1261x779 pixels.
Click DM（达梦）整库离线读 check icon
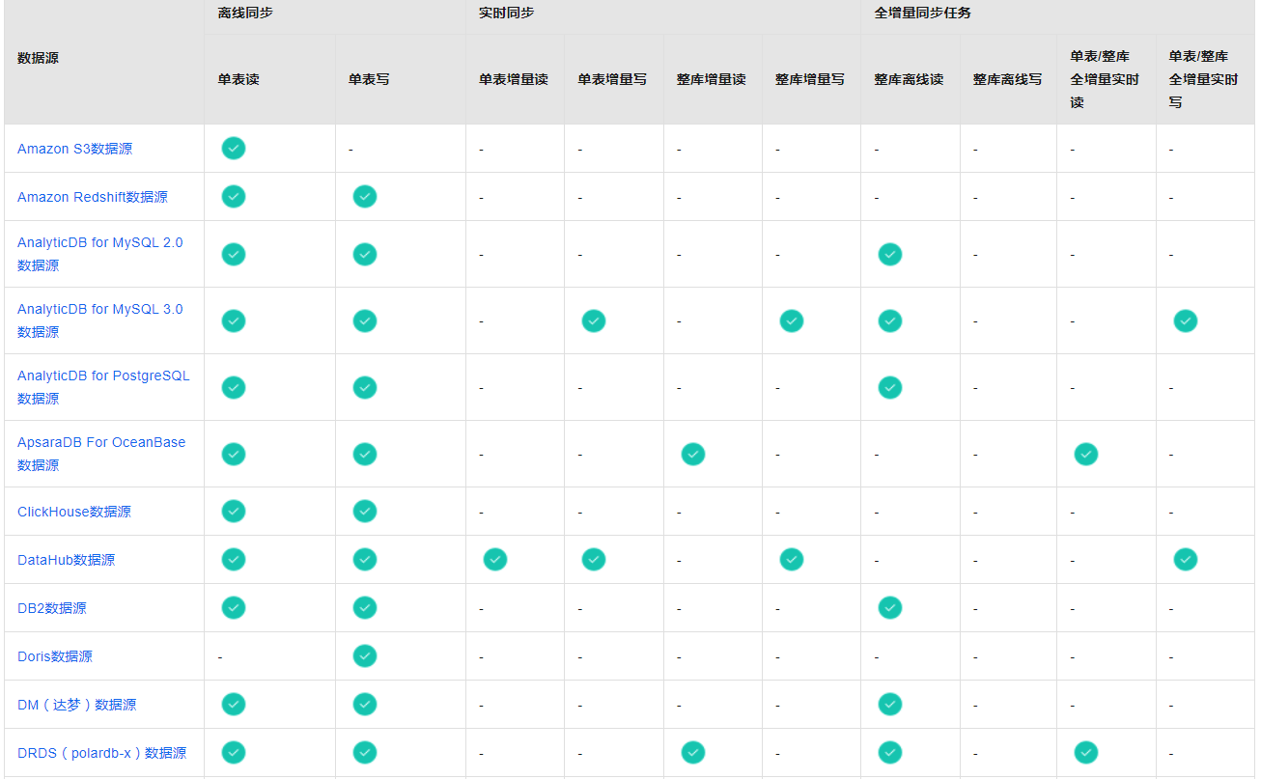point(890,705)
